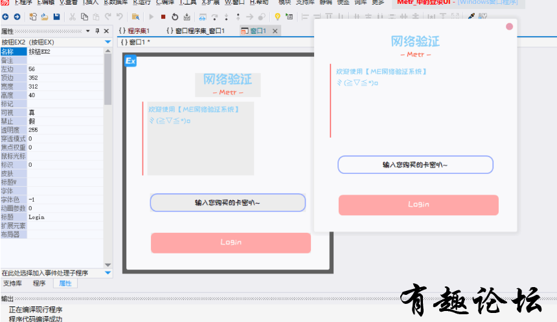Click the restart circular arrow icon

[175, 17]
